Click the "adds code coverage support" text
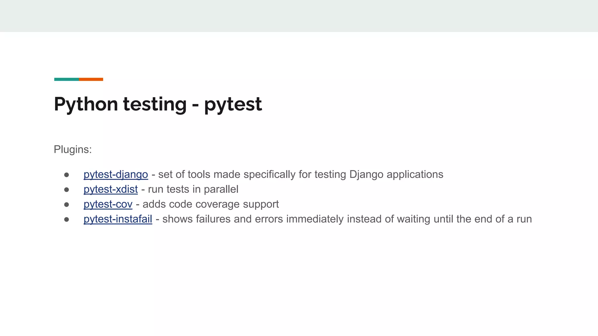Screen dimensions: 598x336 [211, 204]
